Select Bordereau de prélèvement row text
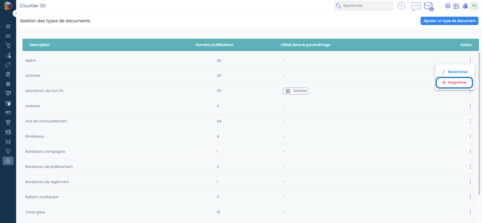 49,166
